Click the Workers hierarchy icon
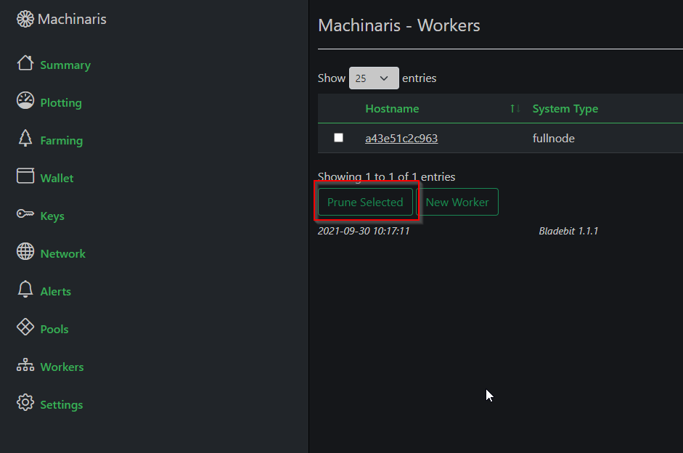 [x=25, y=364]
